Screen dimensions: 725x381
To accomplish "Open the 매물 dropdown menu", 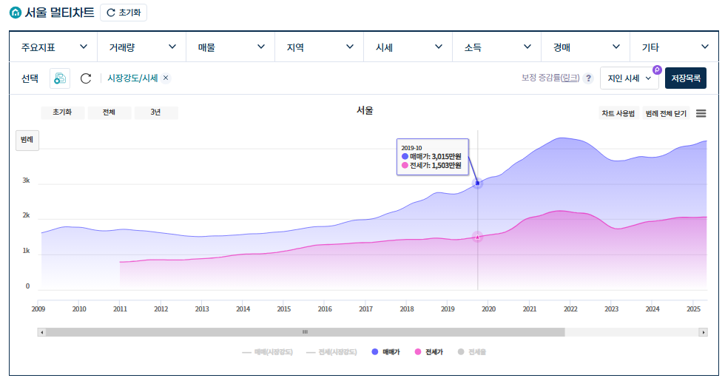I will coord(231,47).
